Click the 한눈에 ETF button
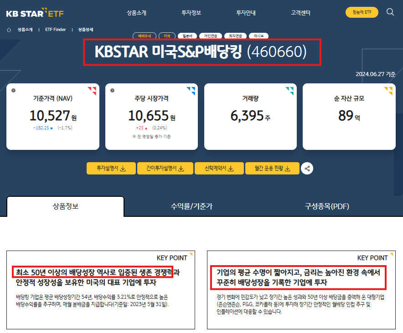This screenshot has height=333, width=403. 362,13
